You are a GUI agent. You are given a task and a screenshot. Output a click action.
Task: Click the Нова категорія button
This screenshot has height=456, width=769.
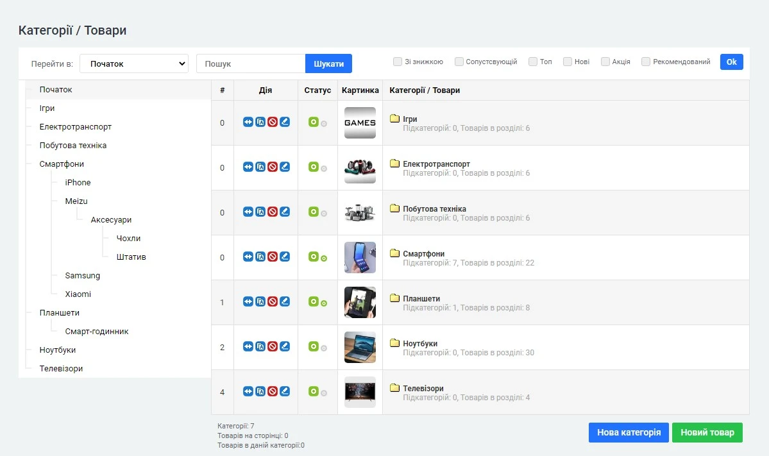point(628,432)
